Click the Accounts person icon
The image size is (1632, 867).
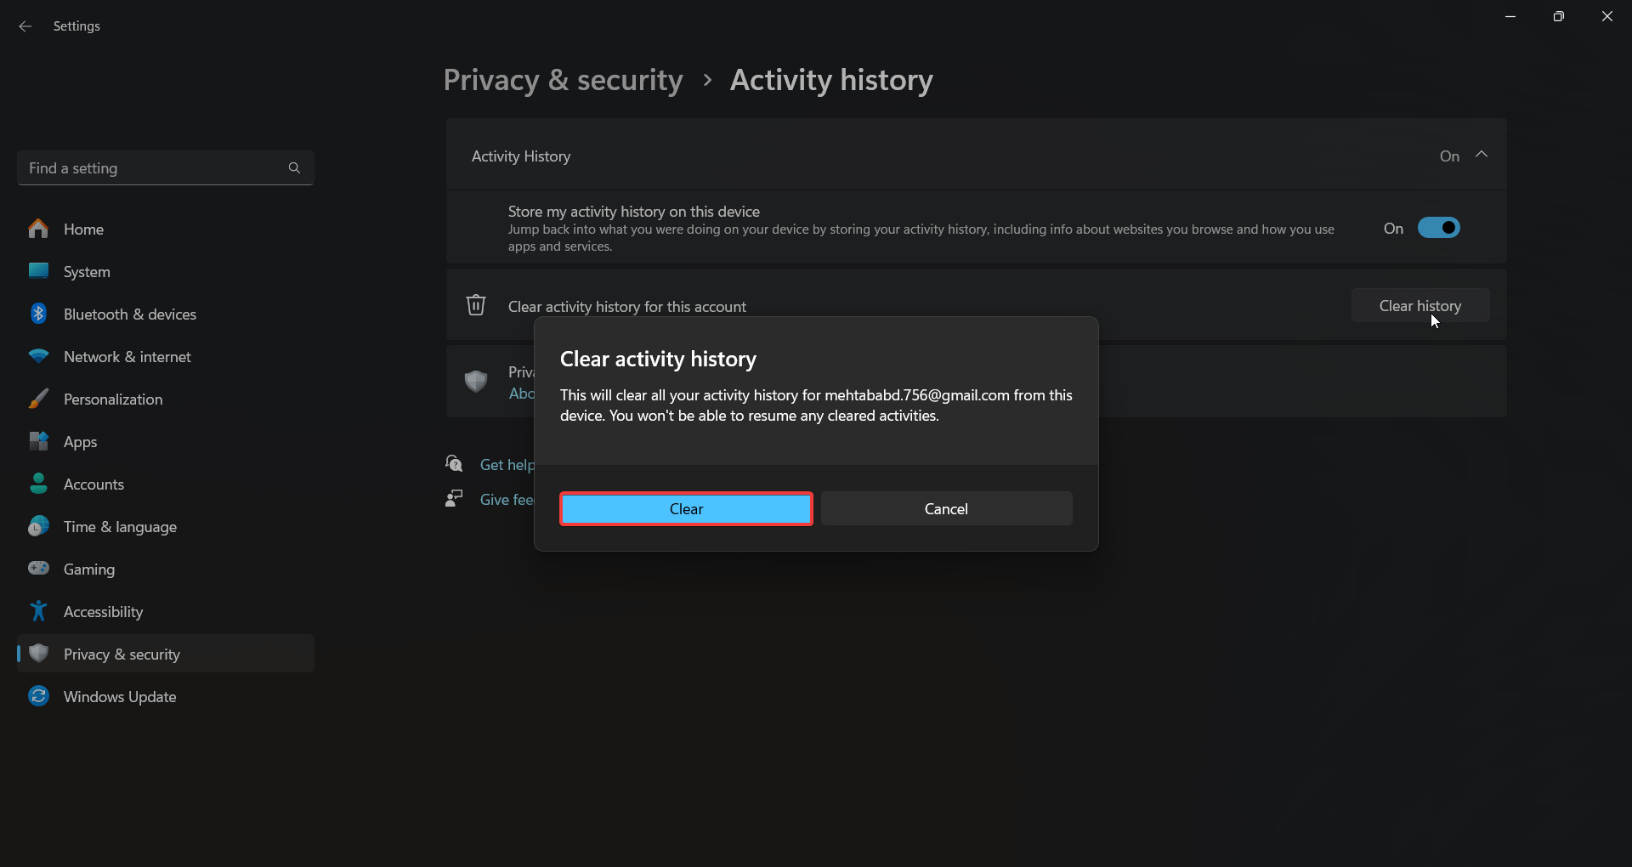pyautogui.click(x=38, y=484)
